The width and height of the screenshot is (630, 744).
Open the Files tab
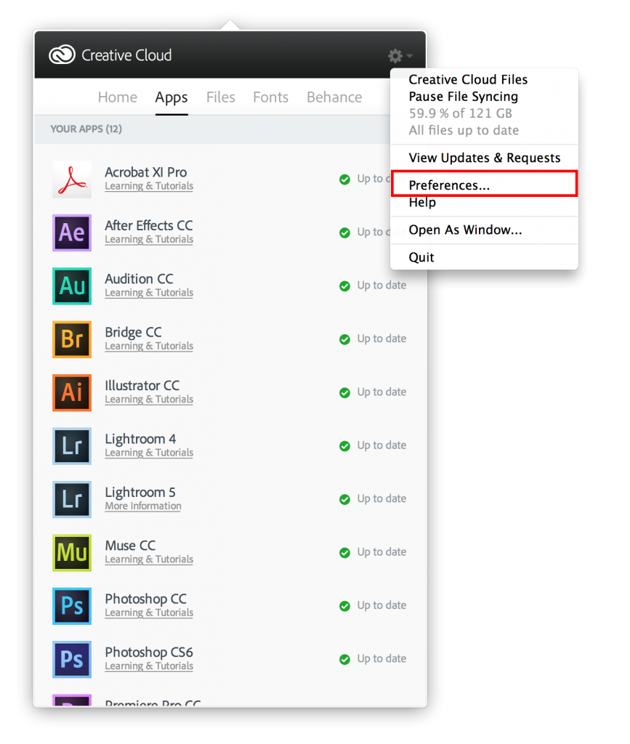coord(221,97)
